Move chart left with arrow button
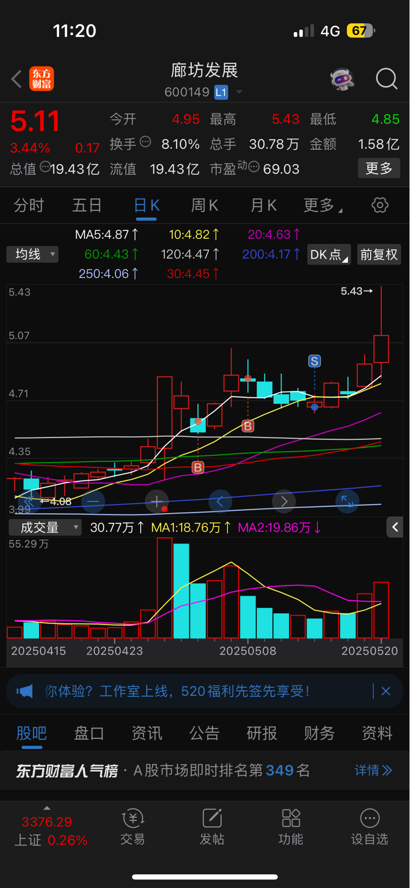The width and height of the screenshot is (410, 888). pyautogui.click(x=220, y=501)
